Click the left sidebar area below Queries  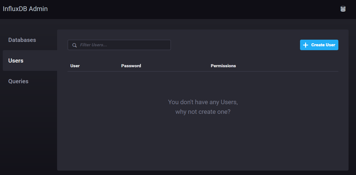coord(28,124)
